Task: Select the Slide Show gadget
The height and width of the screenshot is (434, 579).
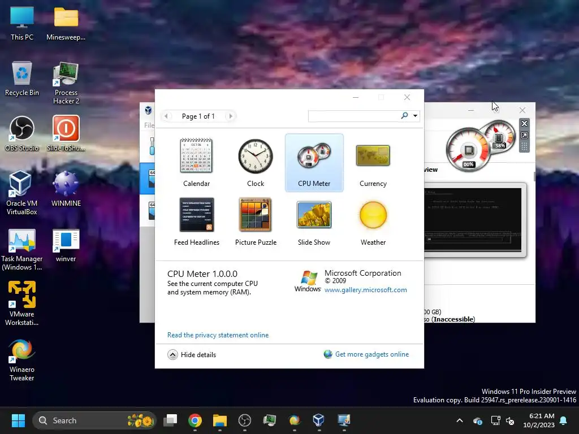Action: coord(314,222)
